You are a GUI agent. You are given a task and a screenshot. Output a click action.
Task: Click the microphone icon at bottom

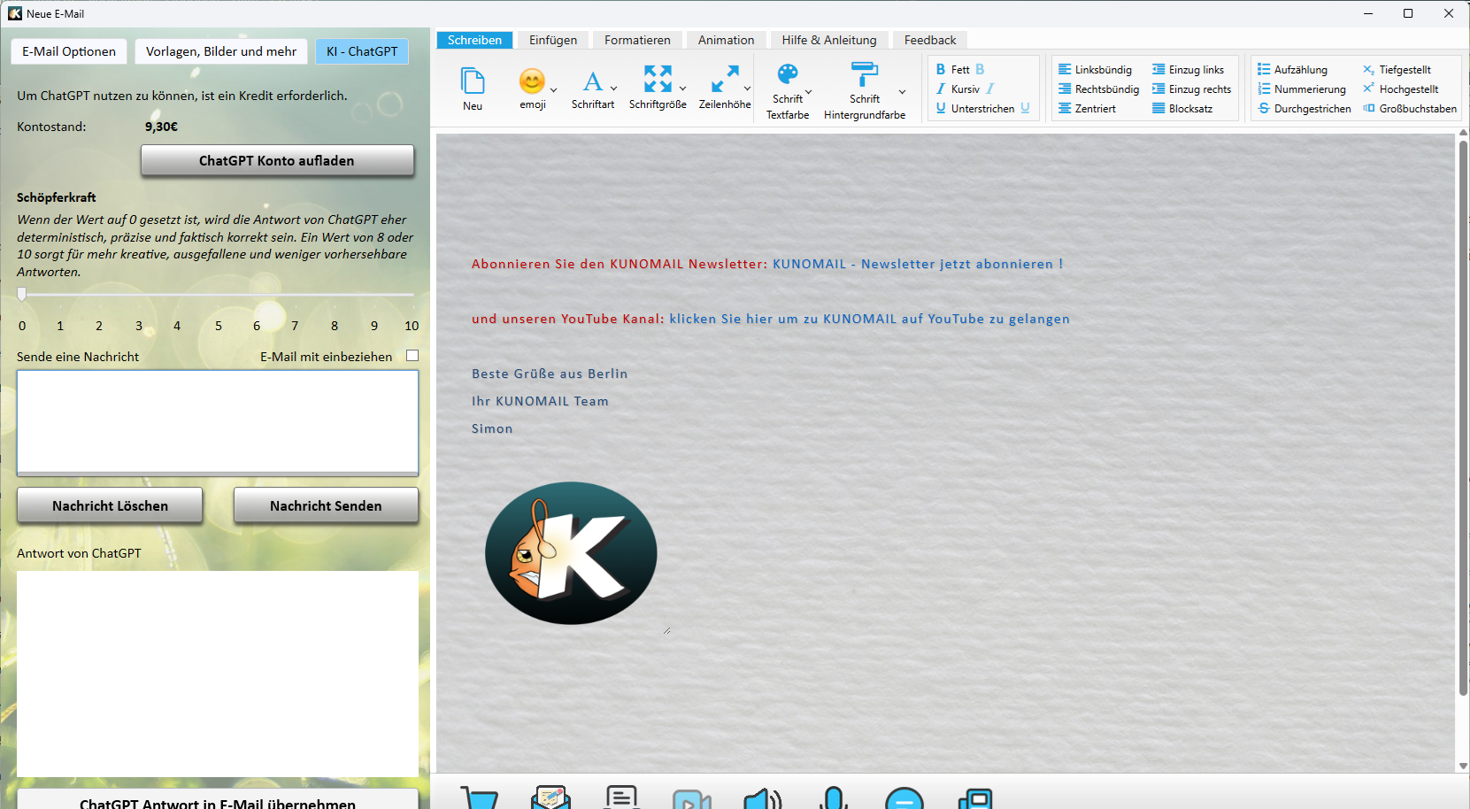(834, 797)
